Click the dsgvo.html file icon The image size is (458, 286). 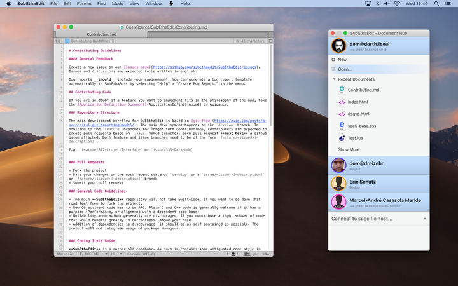342,114
